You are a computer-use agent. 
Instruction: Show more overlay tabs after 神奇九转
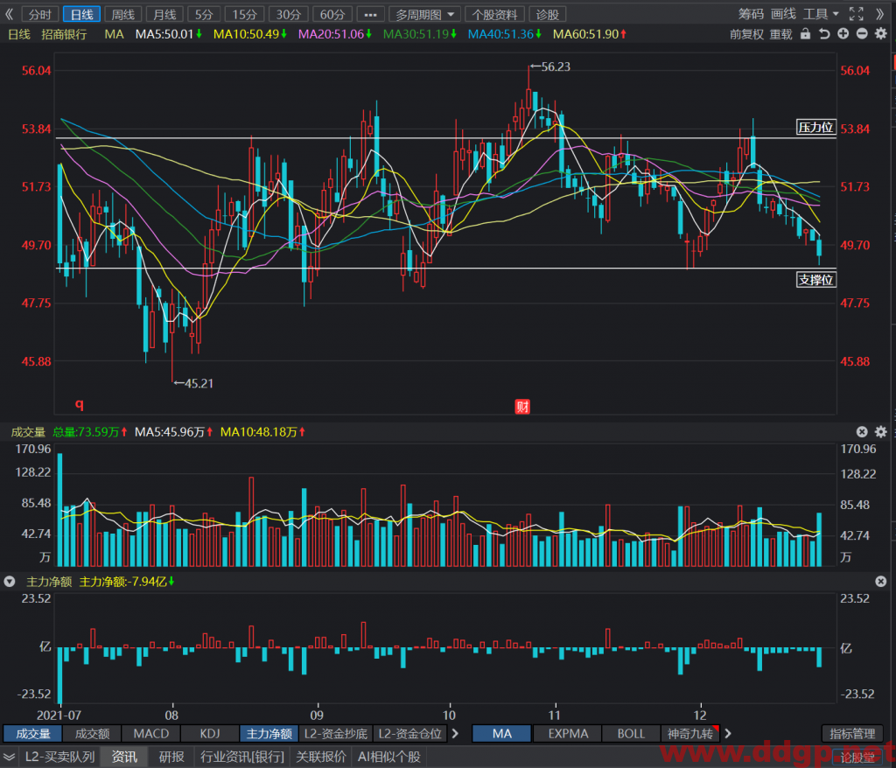[728, 733]
